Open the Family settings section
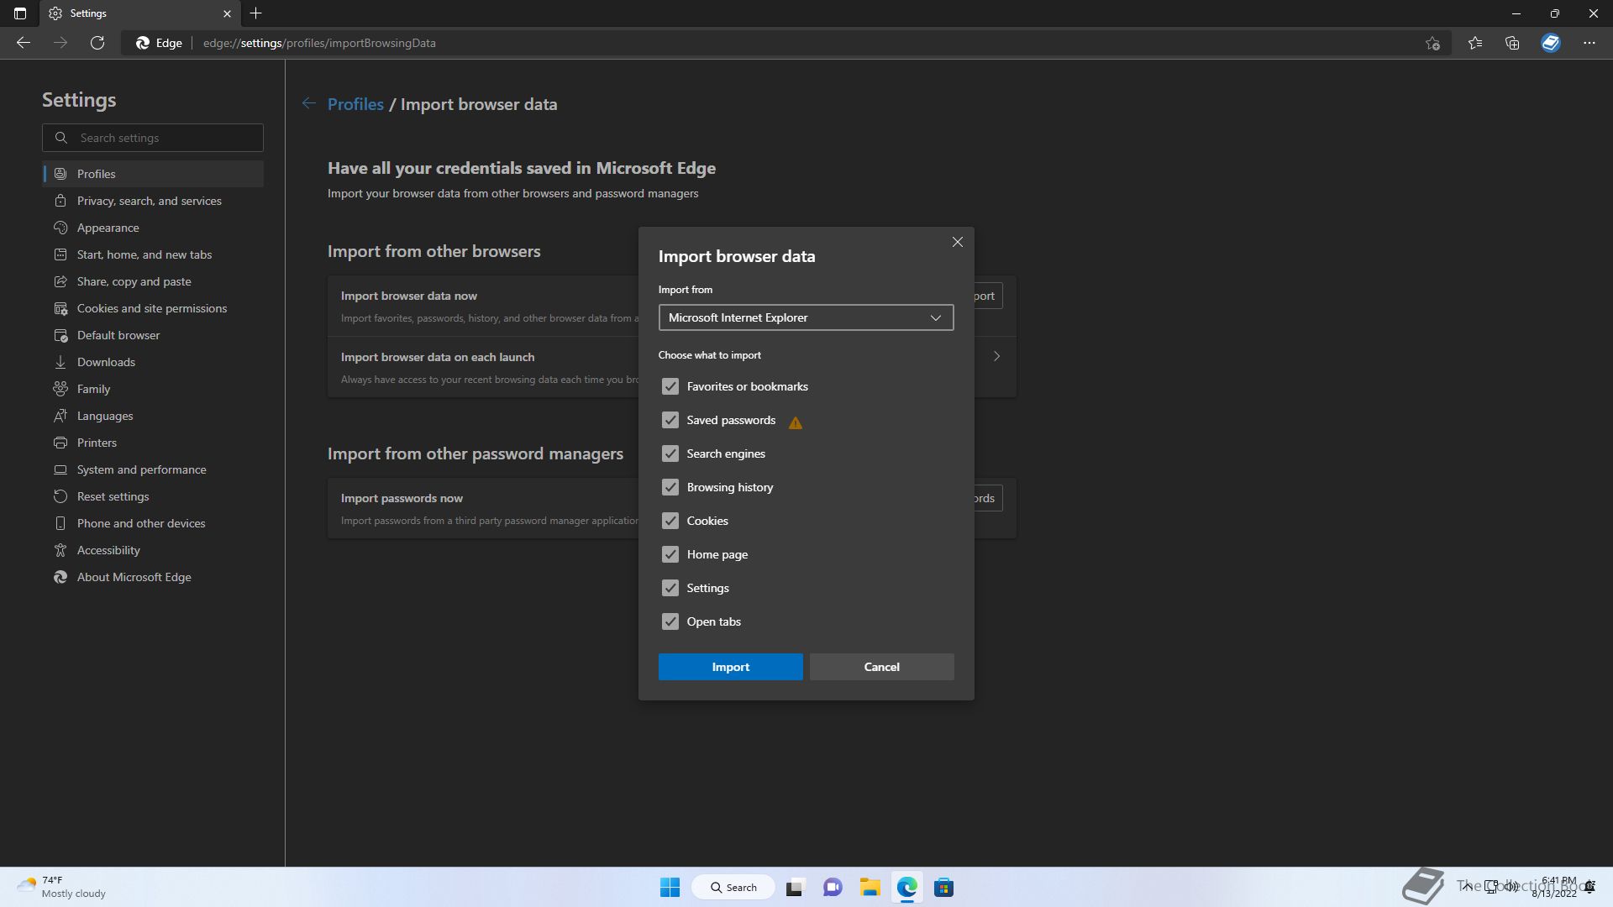1613x907 pixels. 153,389
